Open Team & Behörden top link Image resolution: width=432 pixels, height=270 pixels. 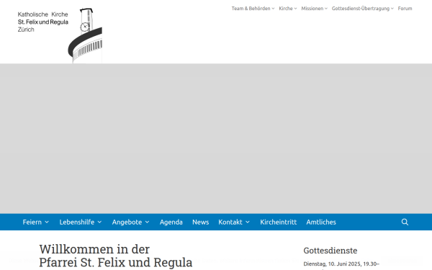(251, 9)
